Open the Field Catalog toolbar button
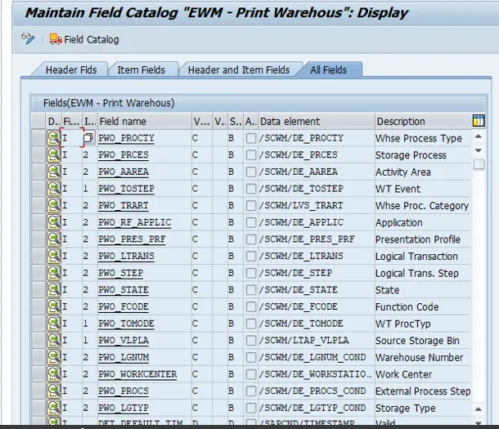 (84, 40)
